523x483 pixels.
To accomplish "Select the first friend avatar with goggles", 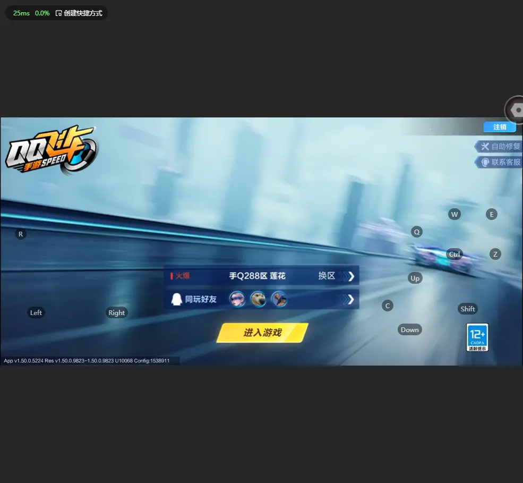I will [237, 299].
